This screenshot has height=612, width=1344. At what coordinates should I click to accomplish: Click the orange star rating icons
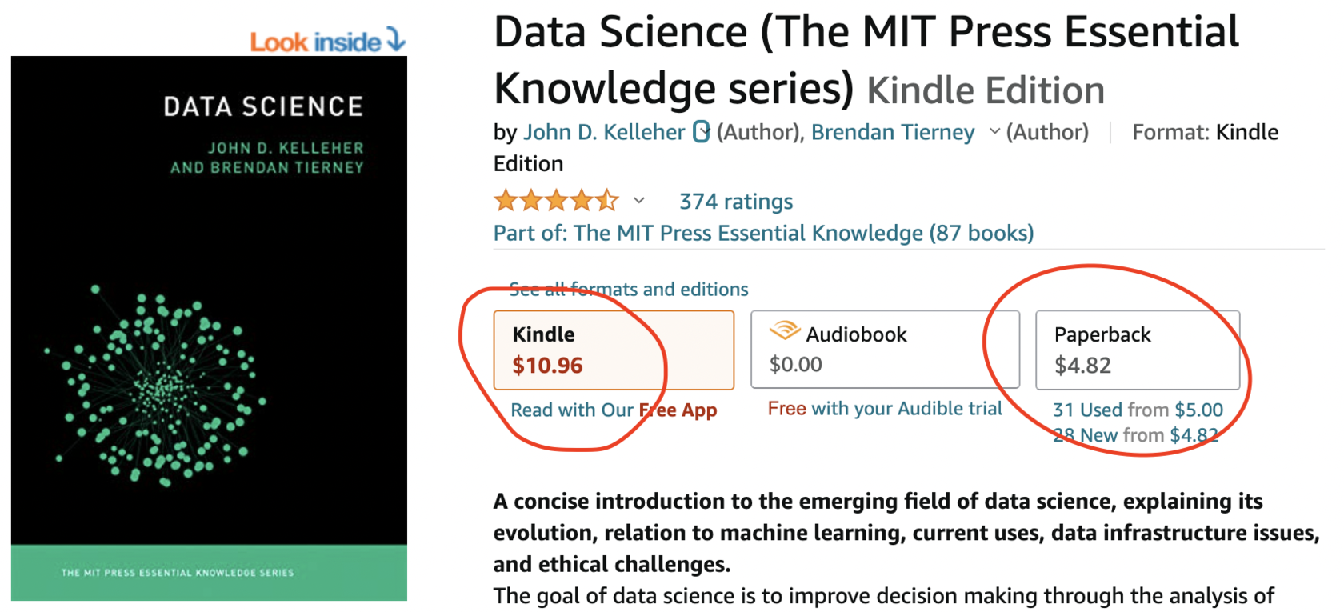[556, 201]
